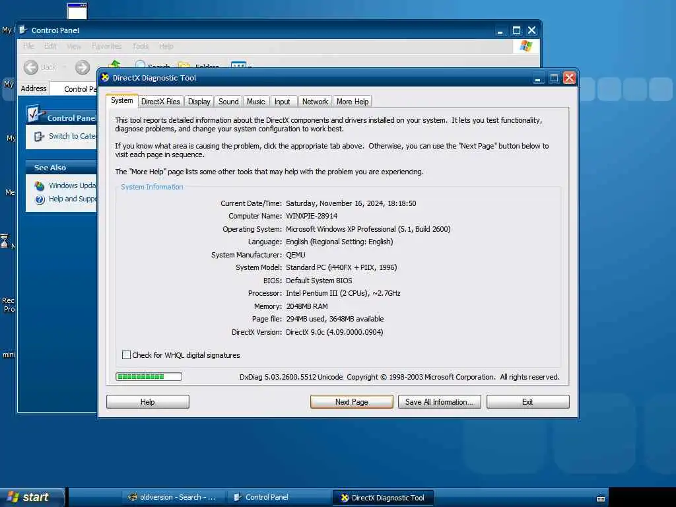Switch to Control Panel taskbar button
This screenshot has width=676, height=507.
point(279,498)
